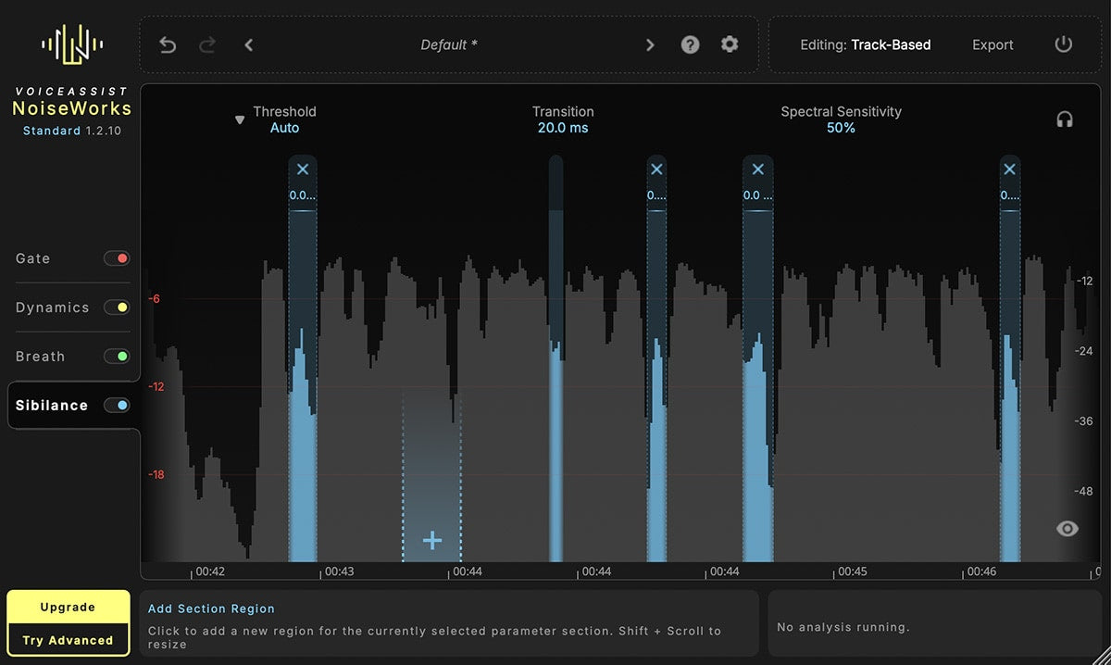Click the plus icon to add region
This screenshot has width=1111, height=665.
(x=432, y=540)
